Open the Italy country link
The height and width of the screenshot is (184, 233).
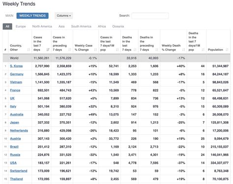coord(13,106)
